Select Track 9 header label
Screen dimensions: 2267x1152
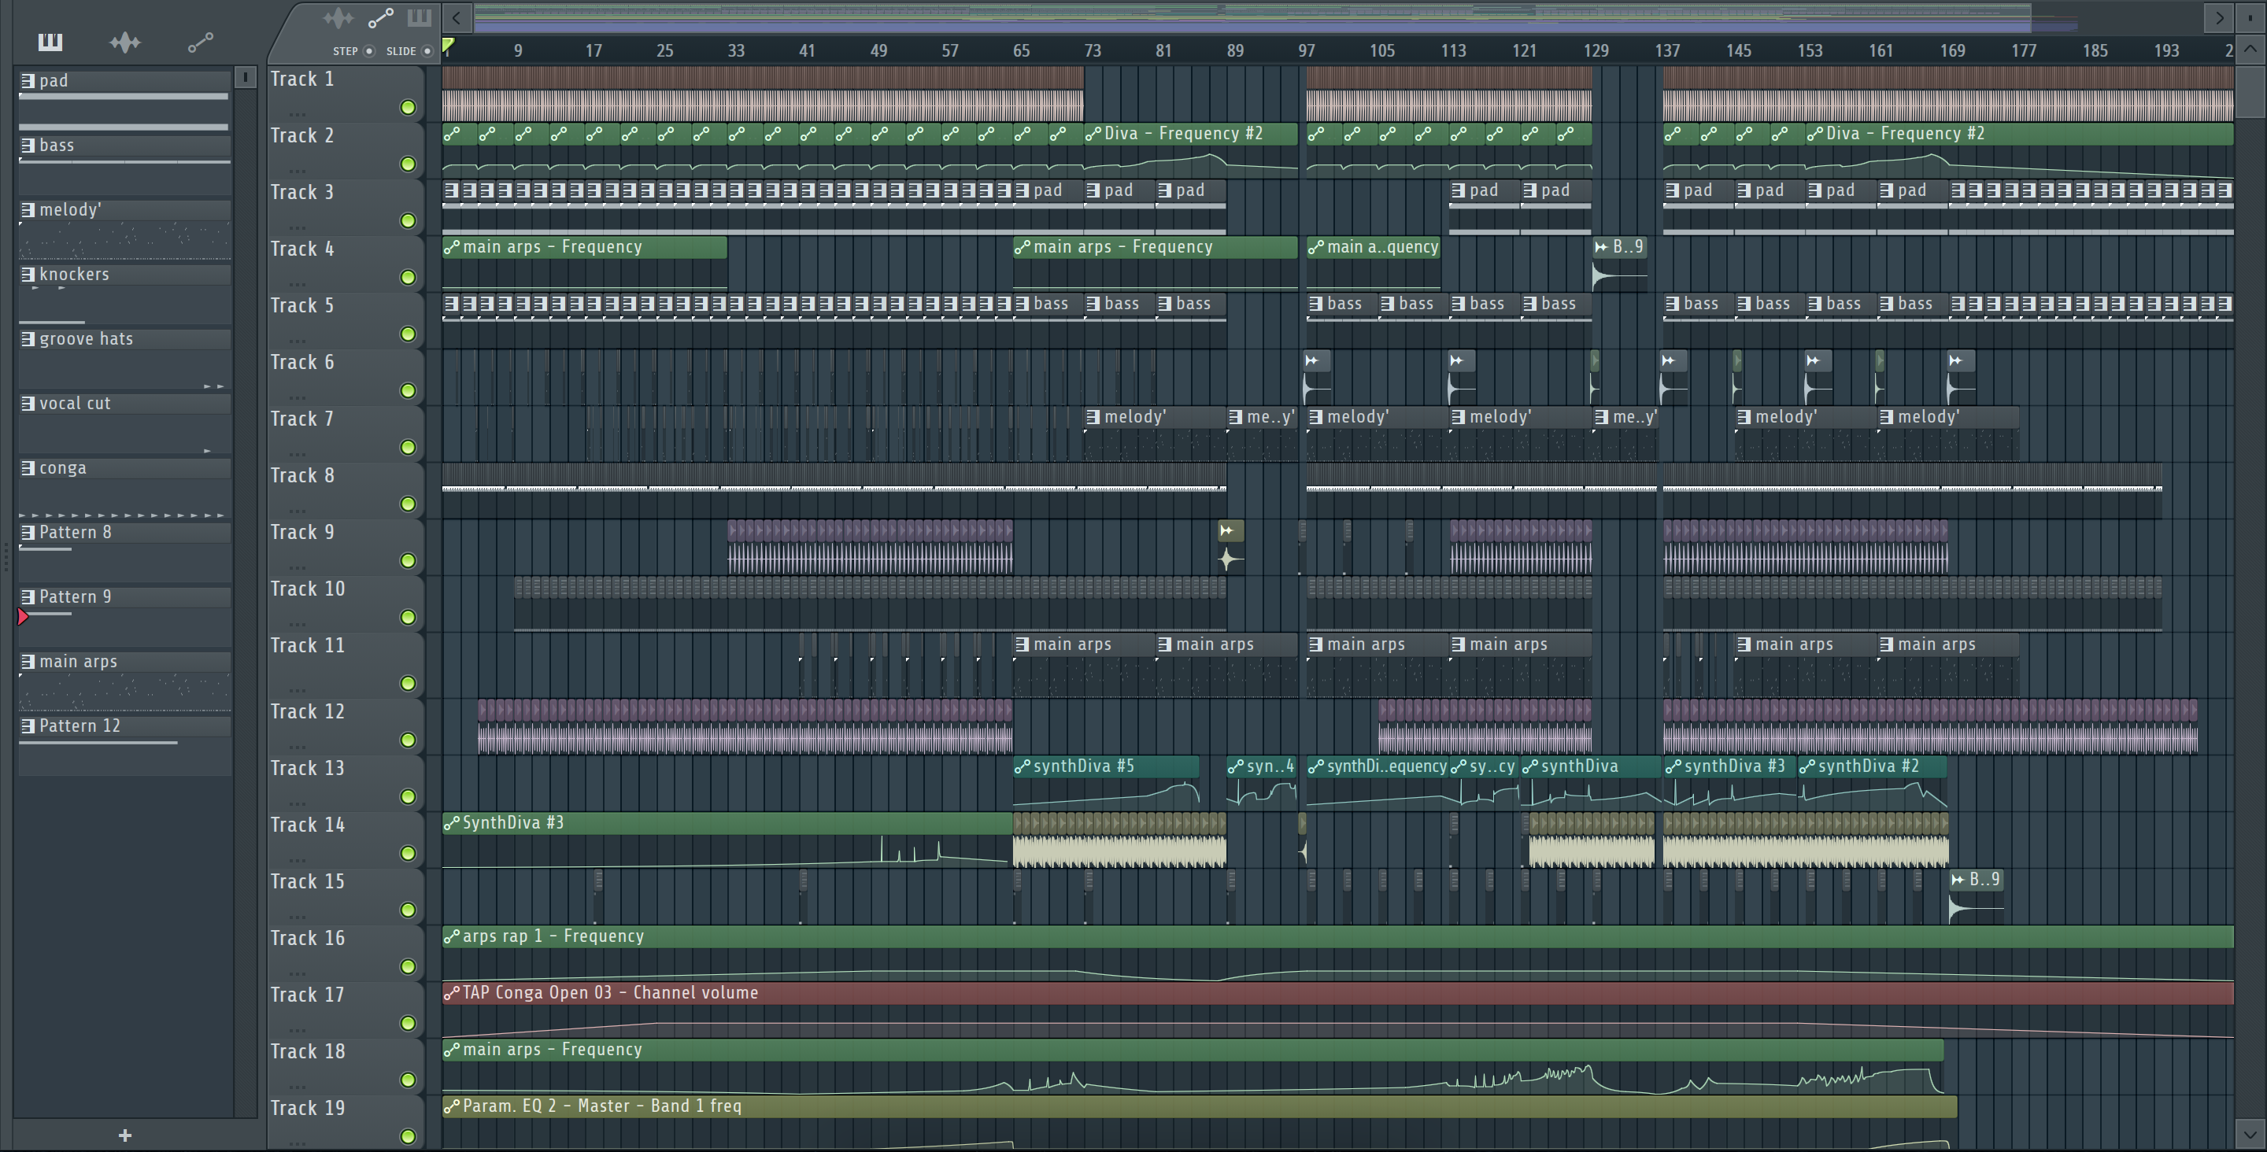click(x=301, y=533)
